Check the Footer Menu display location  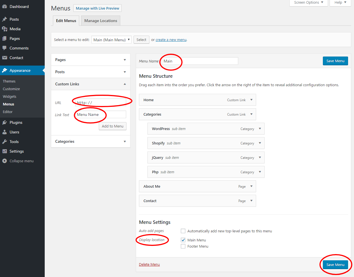tap(183, 246)
